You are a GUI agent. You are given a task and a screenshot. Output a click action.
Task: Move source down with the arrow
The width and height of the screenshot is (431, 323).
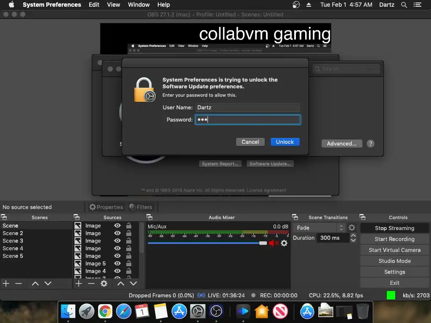[x=133, y=283]
